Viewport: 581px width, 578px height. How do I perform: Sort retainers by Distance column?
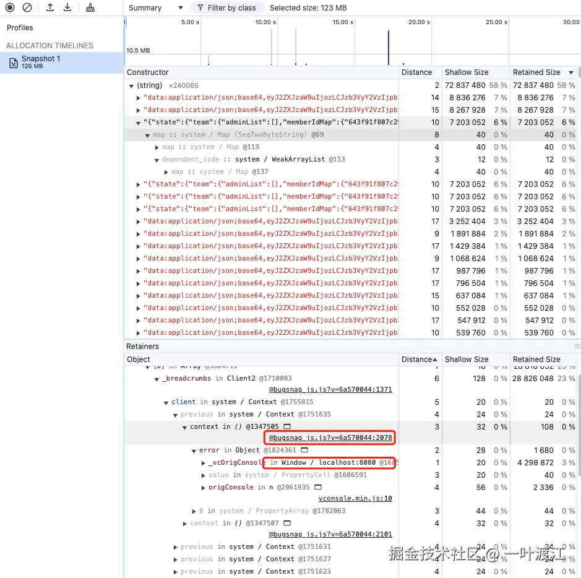420,360
